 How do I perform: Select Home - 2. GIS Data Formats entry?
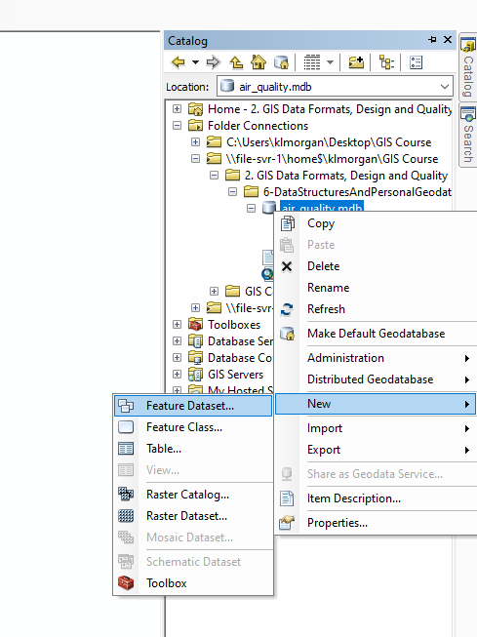[330, 109]
